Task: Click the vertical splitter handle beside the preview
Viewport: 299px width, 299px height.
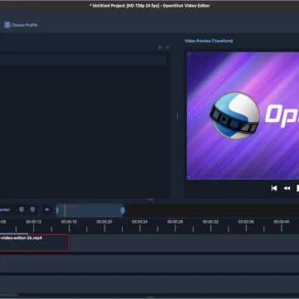Action: (x=177, y=116)
